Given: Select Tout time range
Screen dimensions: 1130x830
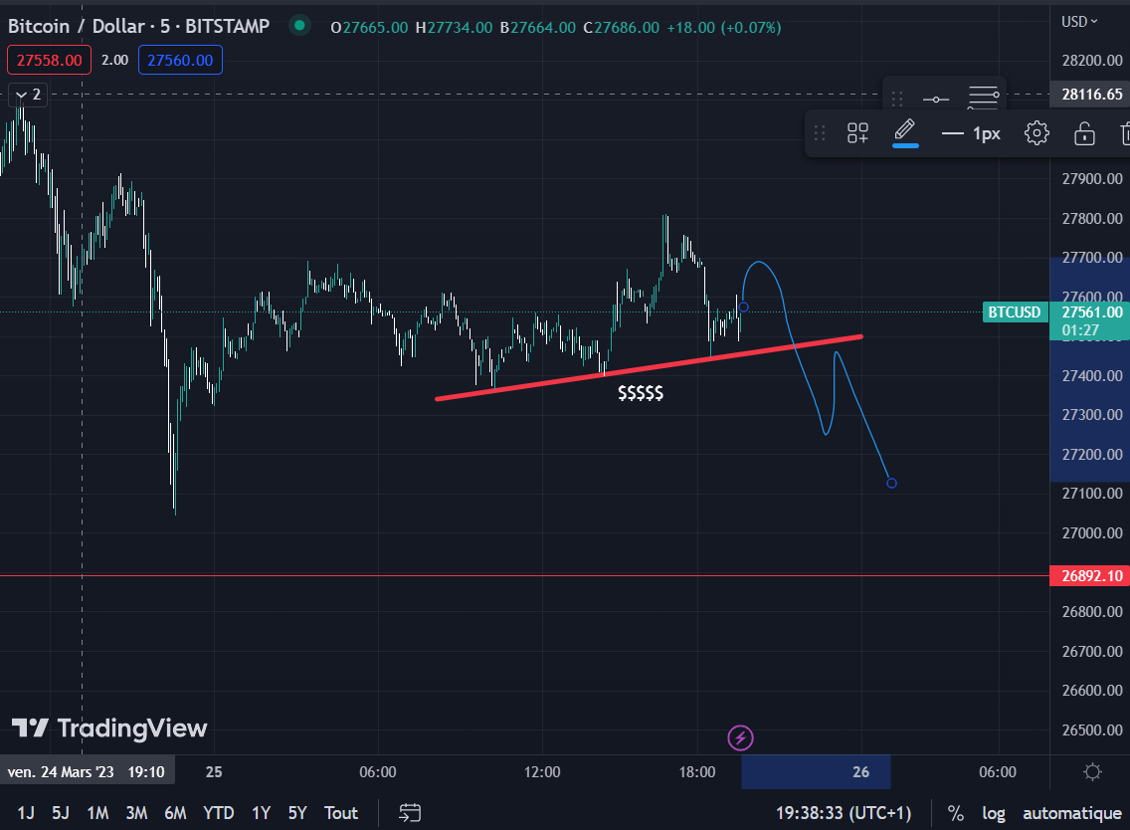Looking at the screenshot, I should coord(341,813).
